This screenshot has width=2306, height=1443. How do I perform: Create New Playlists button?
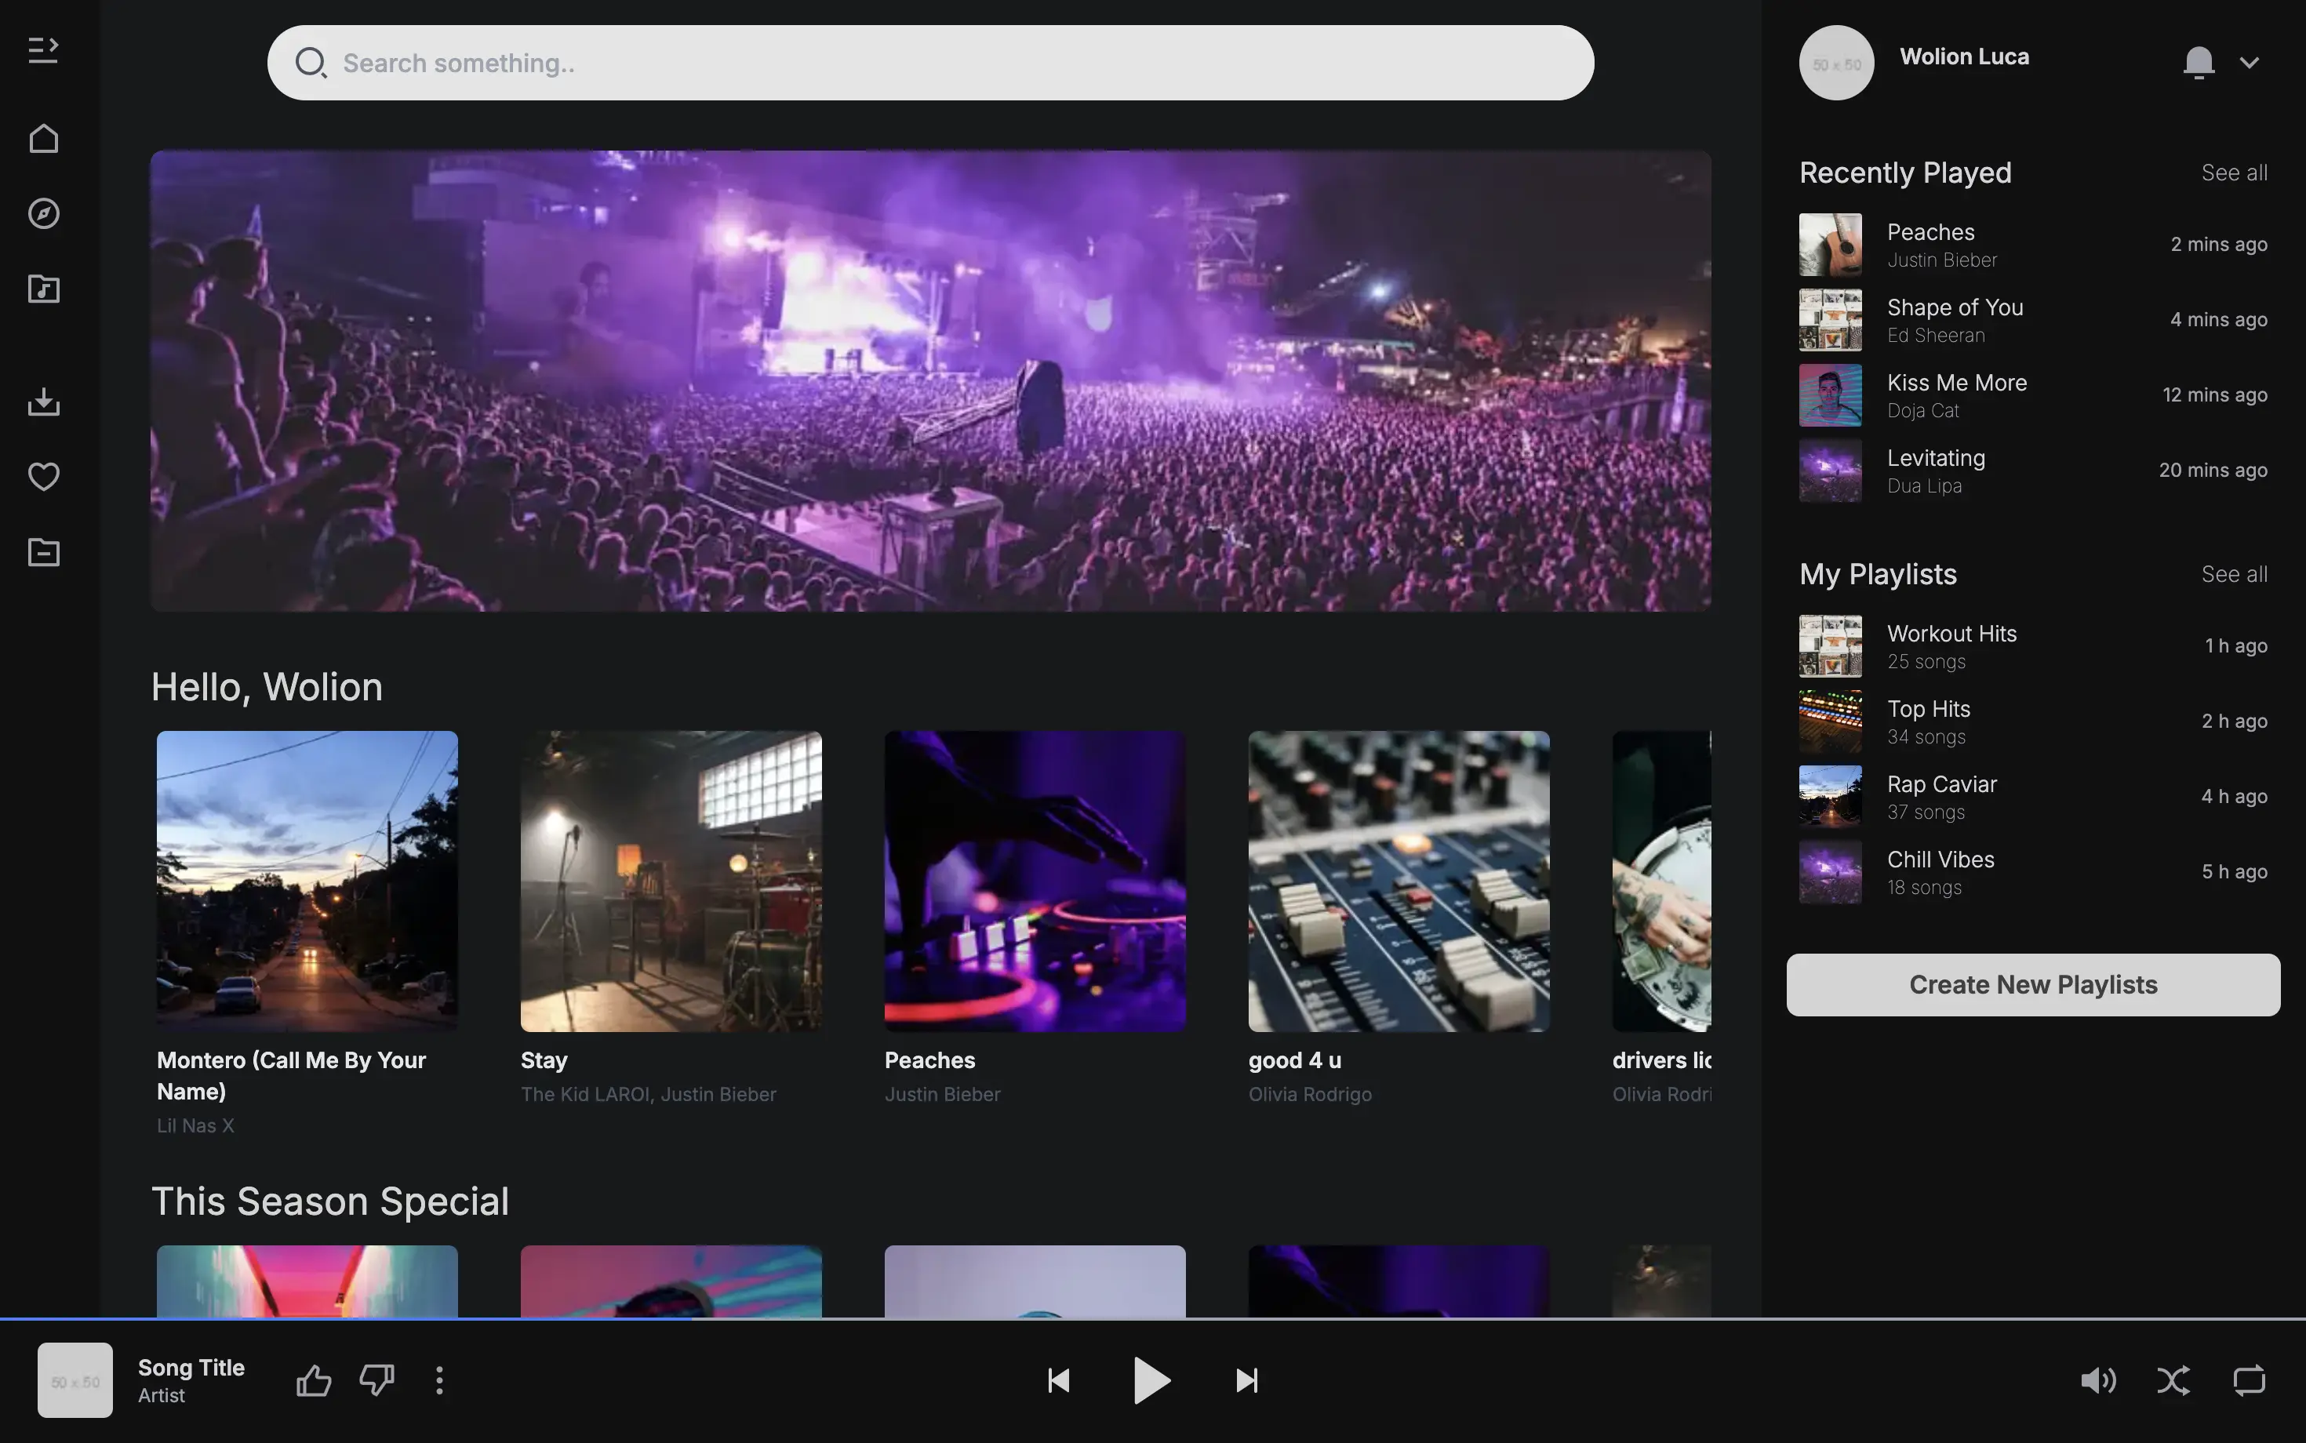(x=2033, y=985)
